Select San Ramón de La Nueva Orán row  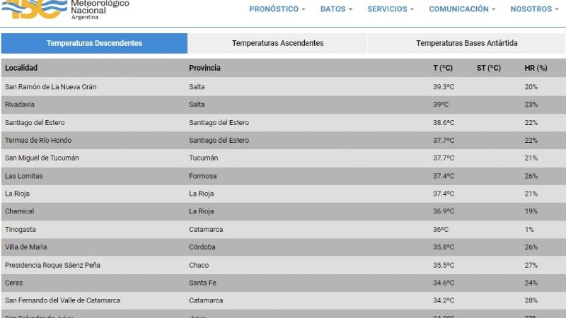click(284, 87)
